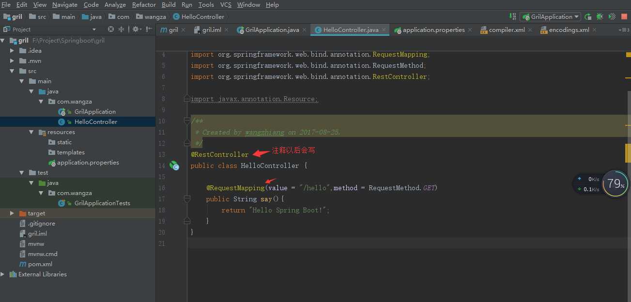Open the Build menu

point(169,4)
